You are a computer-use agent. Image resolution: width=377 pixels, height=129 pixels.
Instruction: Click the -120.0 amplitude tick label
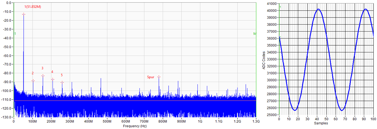(6, 108)
